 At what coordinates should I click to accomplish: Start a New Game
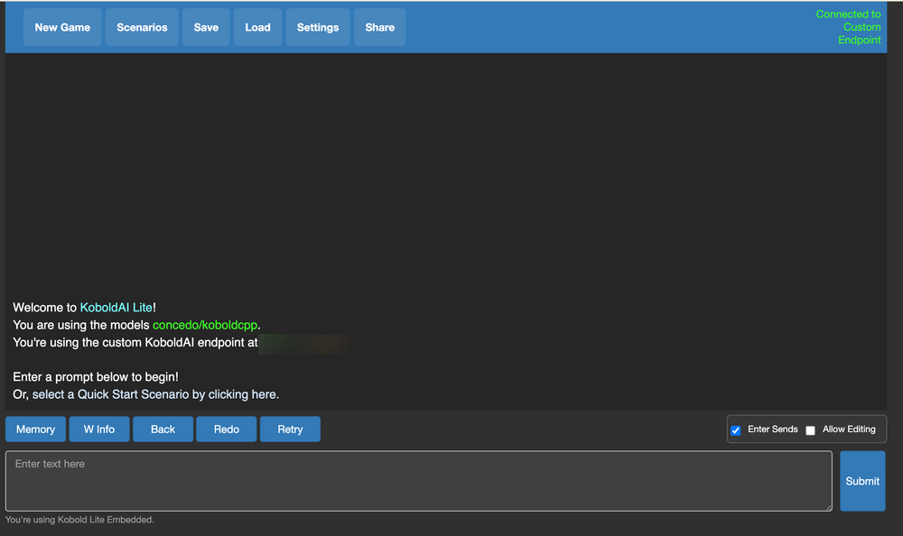(61, 27)
